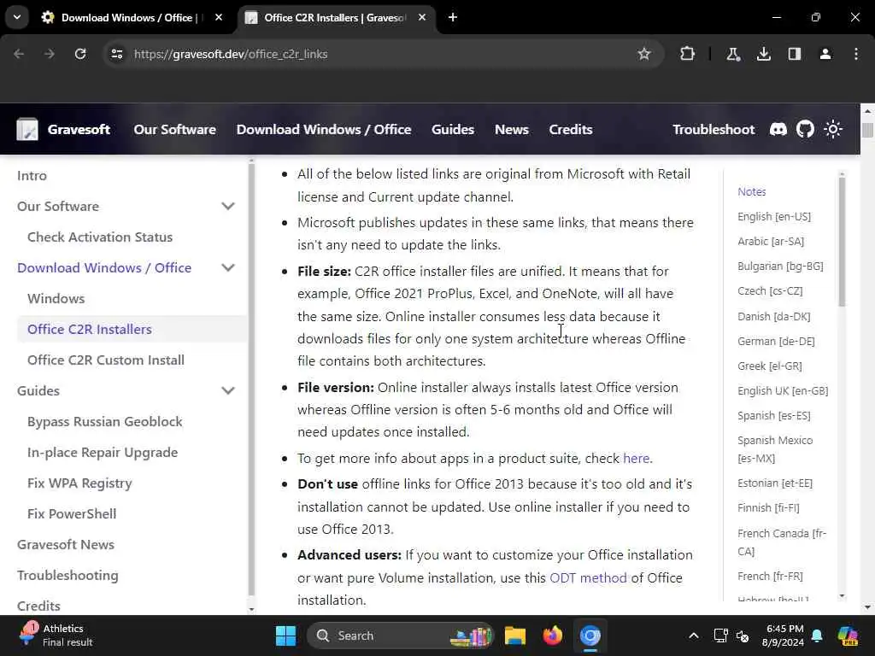
Task: Launch Firefox from the taskbar
Action: coord(553,635)
